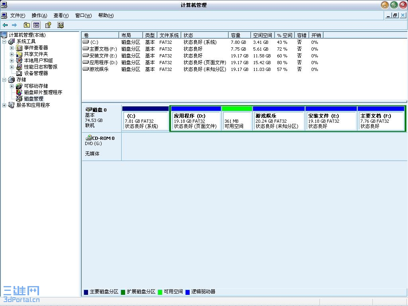Expand the 事件查看器 node
This screenshot has height=306, width=408.
coord(12,48)
